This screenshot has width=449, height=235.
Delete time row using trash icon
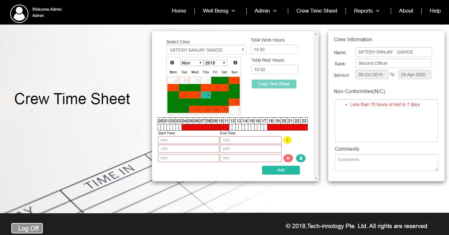pyautogui.click(x=301, y=158)
